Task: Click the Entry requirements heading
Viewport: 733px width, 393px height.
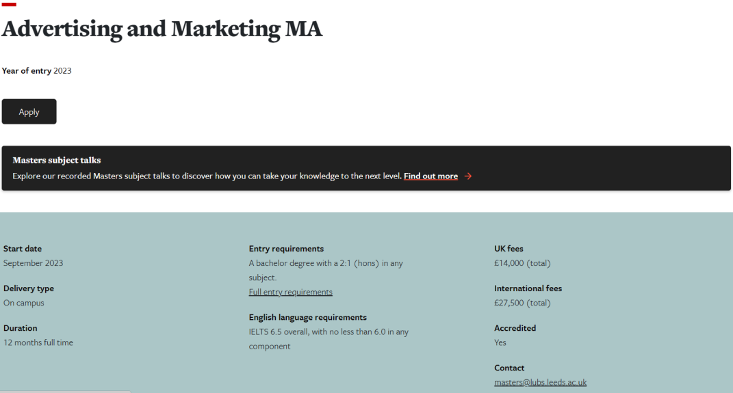Action: (286, 249)
